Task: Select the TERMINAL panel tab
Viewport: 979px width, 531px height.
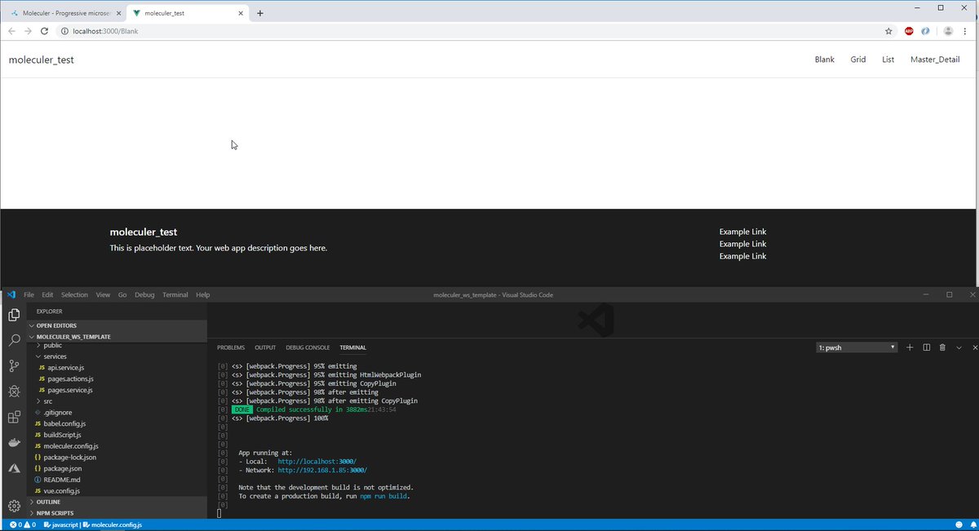Action: coord(353,347)
